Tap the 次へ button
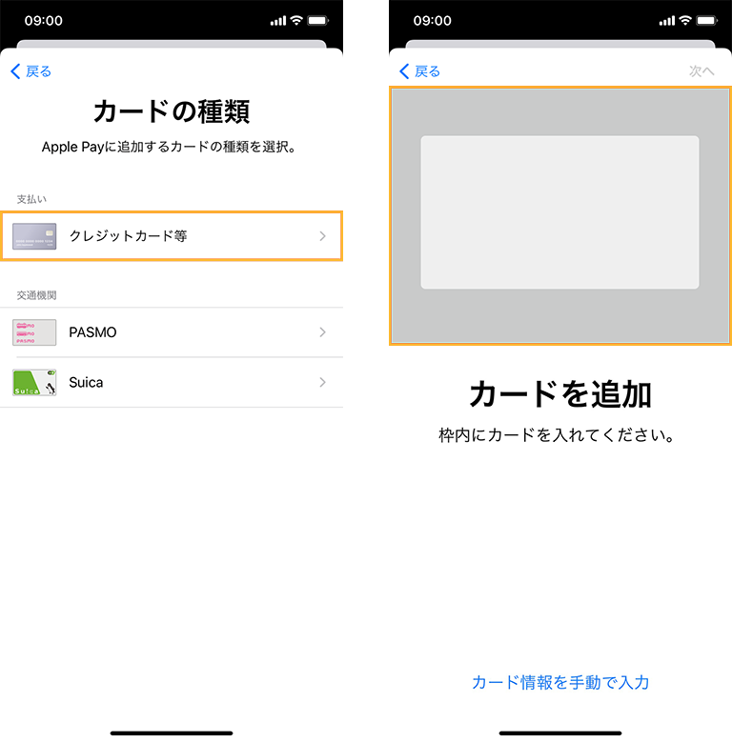The height and width of the screenshot is (742, 732). tap(701, 71)
